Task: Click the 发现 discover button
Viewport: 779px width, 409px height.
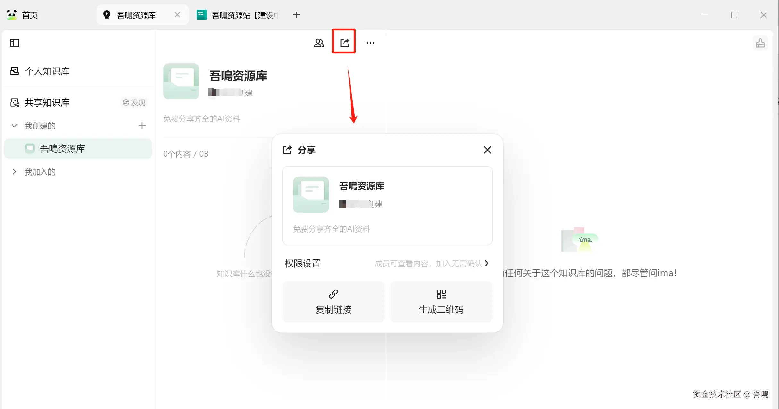Action: click(134, 102)
